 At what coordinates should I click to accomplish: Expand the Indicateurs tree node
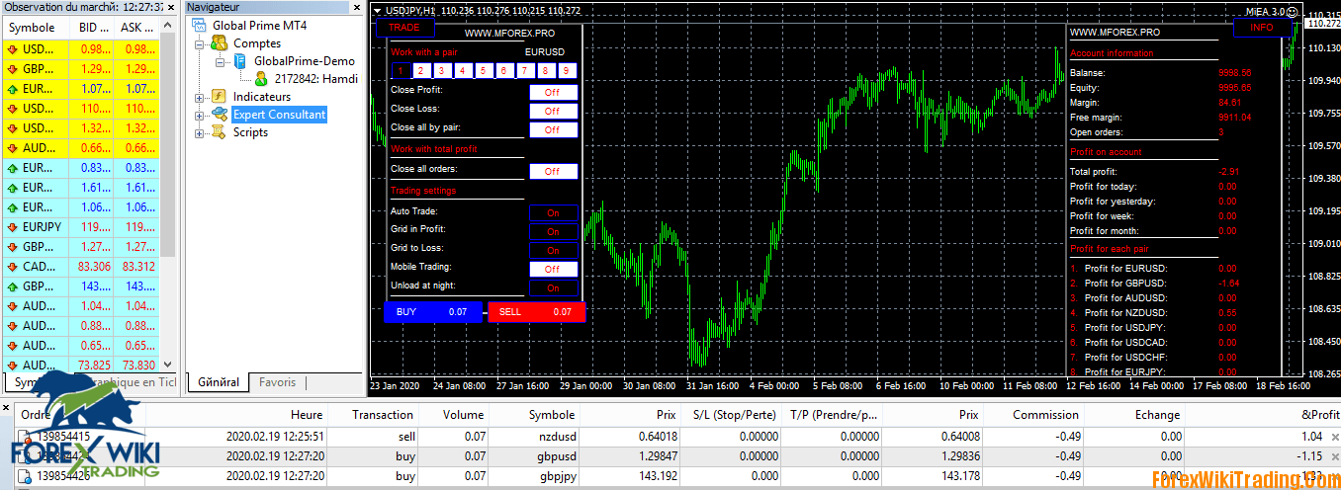click(199, 97)
